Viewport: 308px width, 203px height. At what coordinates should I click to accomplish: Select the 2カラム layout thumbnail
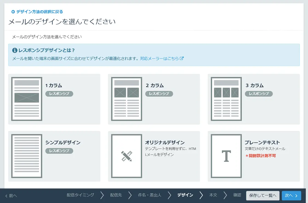(127, 99)
